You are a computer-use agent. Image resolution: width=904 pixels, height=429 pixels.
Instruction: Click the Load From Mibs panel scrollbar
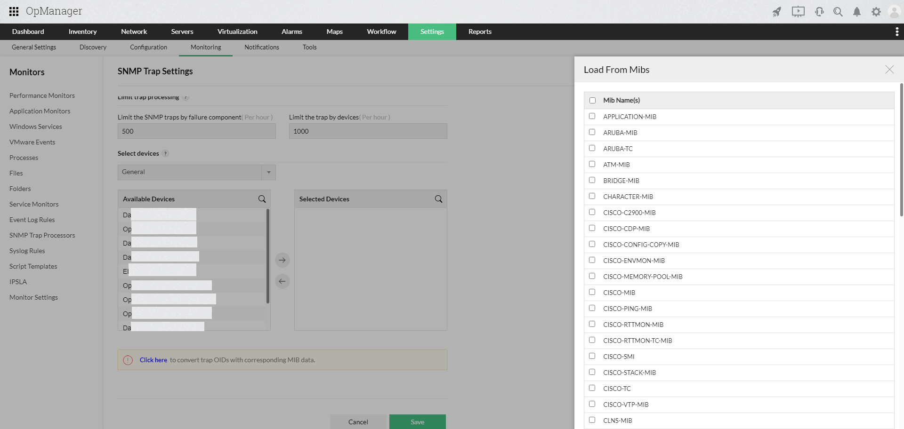902,150
